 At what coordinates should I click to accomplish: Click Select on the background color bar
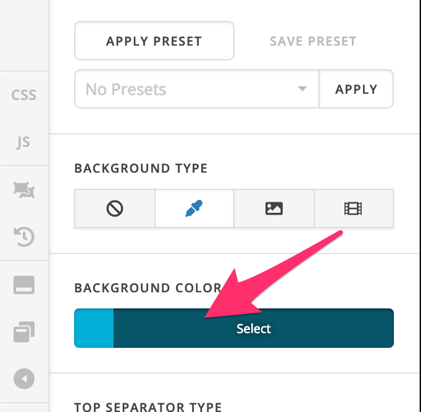tap(254, 328)
